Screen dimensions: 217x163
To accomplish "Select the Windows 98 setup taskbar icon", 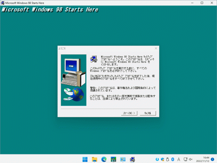I will [x=132, y=159].
